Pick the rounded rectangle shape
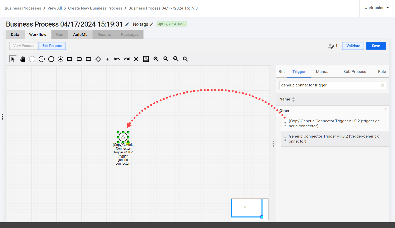Image resolution: width=395 pixels, height=228 pixels. pyautogui.click(x=79, y=59)
